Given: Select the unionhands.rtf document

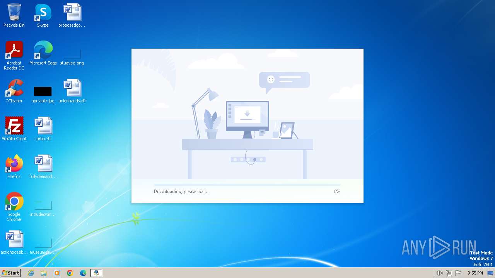Looking at the screenshot, I should tap(72, 91).
